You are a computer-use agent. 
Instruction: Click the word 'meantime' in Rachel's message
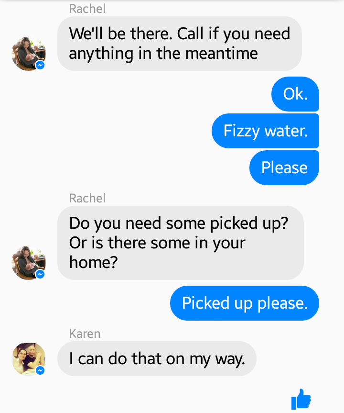(x=221, y=54)
